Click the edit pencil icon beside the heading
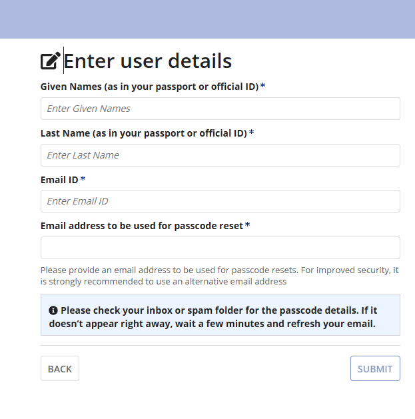 51,61
